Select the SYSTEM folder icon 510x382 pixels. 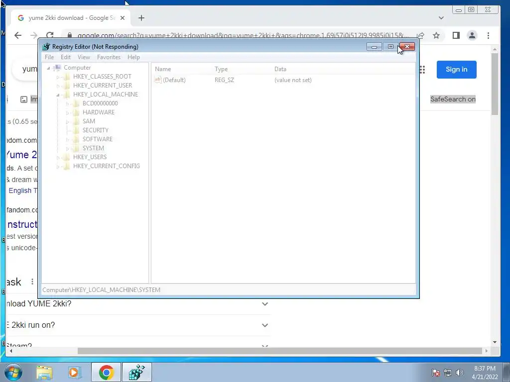[x=76, y=148]
